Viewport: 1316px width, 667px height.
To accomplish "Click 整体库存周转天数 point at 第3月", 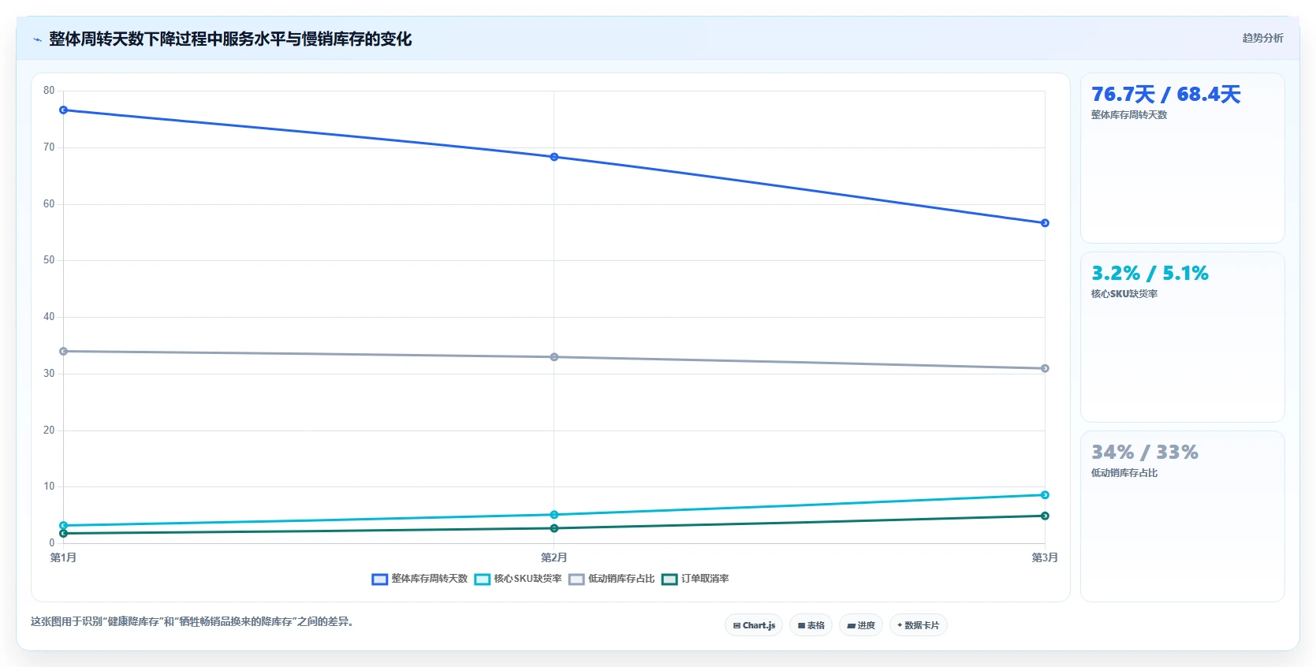I will click(x=1045, y=223).
